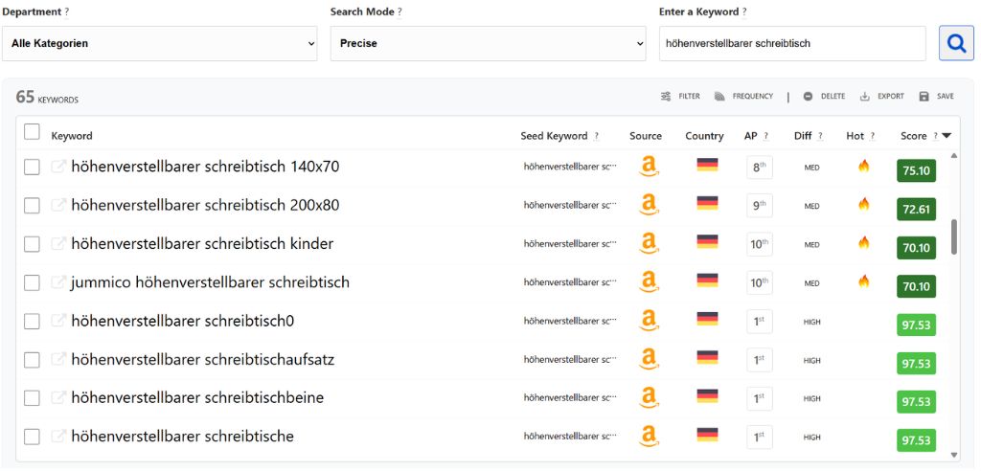
Task: Sort by the Hot column header
Action: [855, 136]
